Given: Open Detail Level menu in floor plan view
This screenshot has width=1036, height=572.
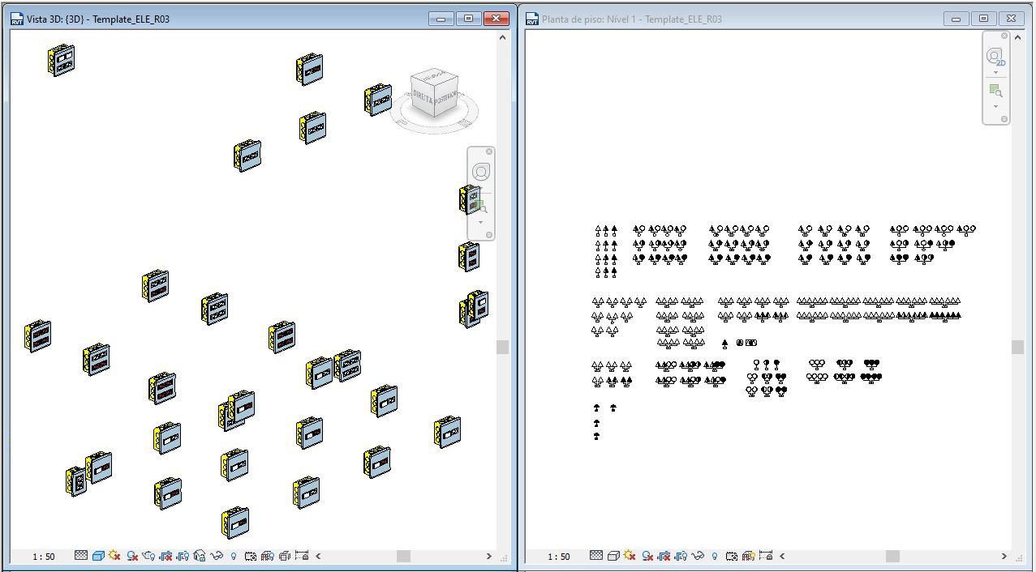Looking at the screenshot, I should tap(596, 556).
